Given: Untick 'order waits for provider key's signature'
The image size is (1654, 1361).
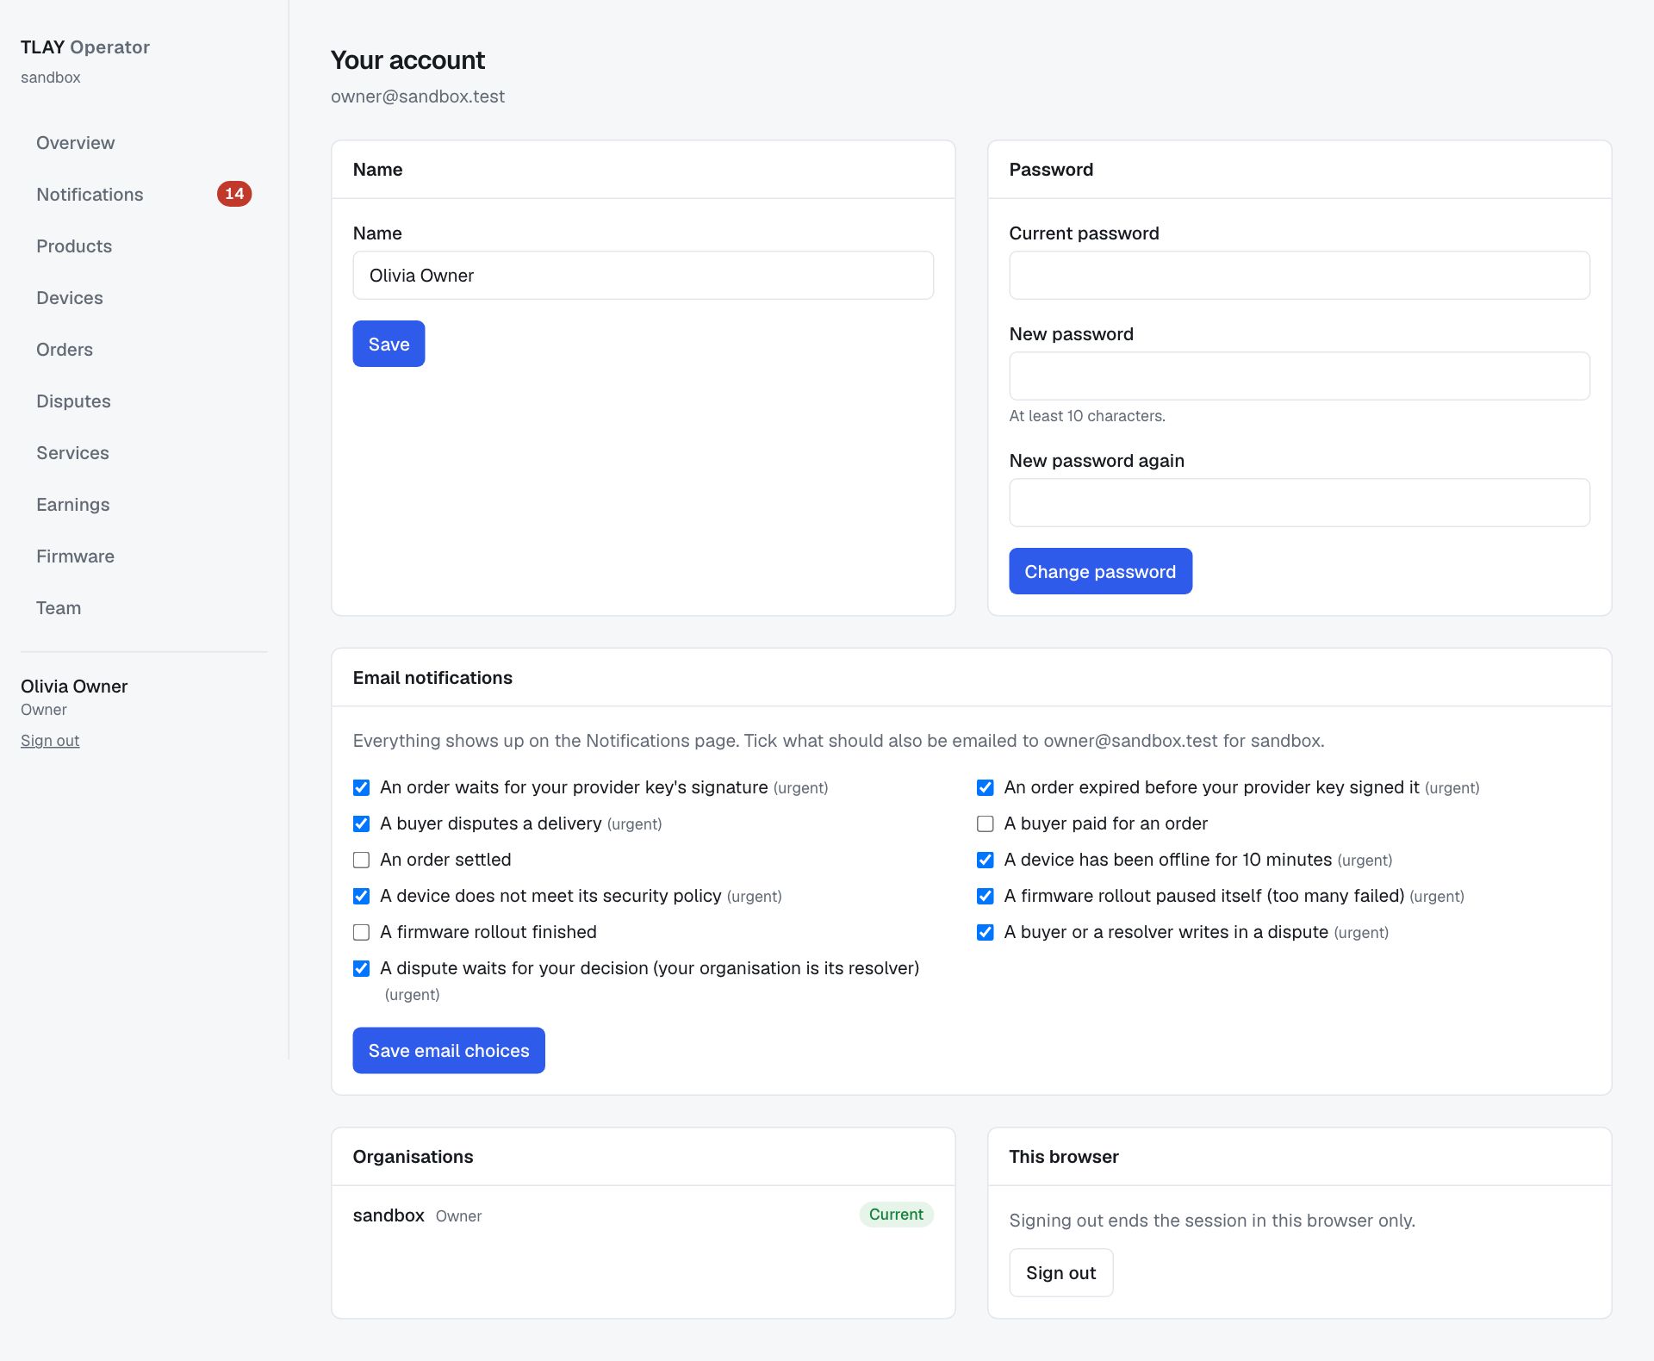Looking at the screenshot, I should click(362, 788).
